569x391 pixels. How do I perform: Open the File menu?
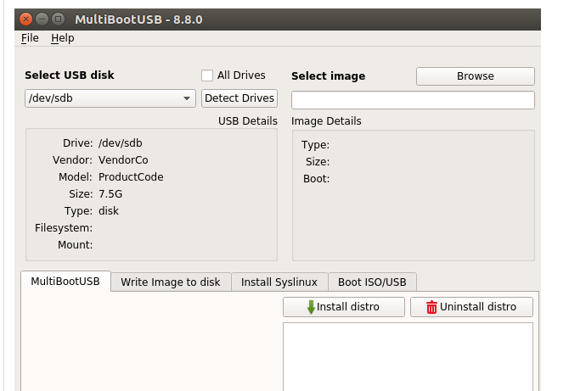(x=30, y=38)
